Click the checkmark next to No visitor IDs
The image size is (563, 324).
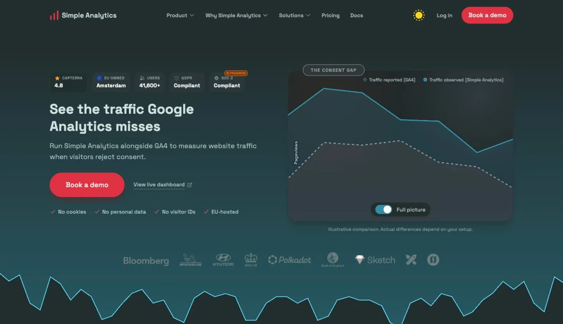(156, 212)
